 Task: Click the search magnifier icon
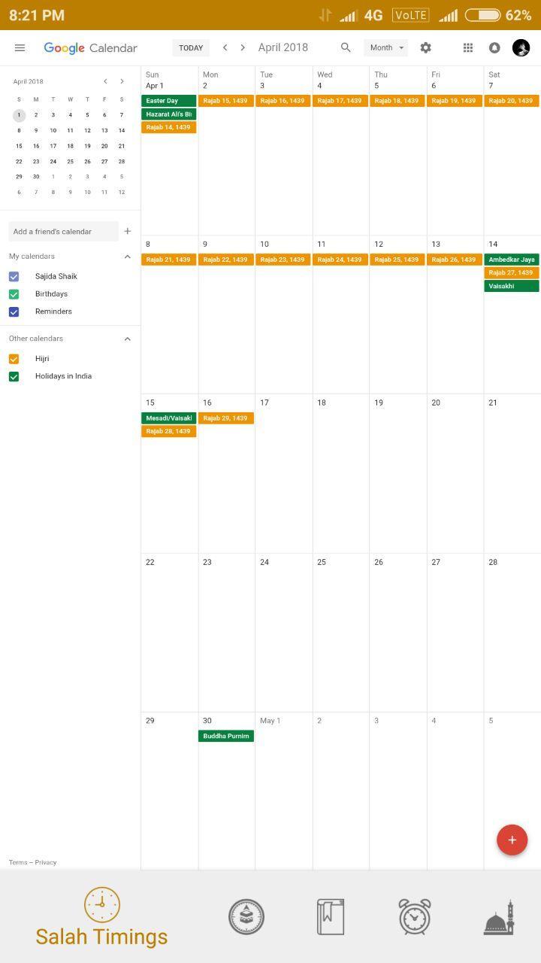pos(346,47)
